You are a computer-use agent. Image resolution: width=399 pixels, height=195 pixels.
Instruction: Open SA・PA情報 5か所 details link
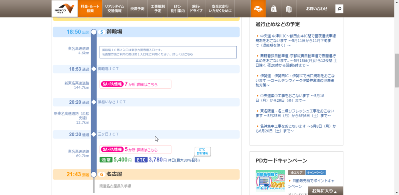coord(135,150)
